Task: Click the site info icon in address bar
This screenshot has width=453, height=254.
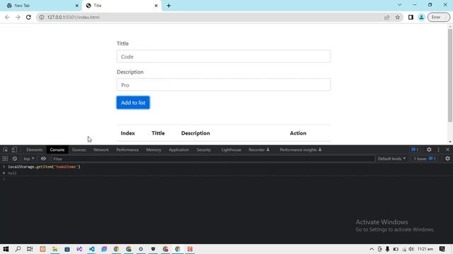Action: point(42,17)
